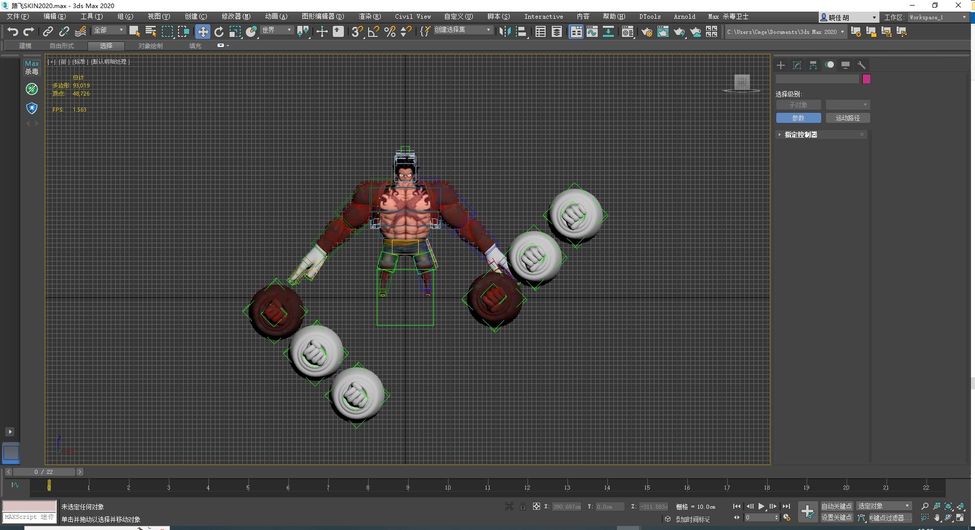Image resolution: width=975 pixels, height=530 pixels.
Task: Switch to the 建模 ribbon tab
Action: click(25, 46)
